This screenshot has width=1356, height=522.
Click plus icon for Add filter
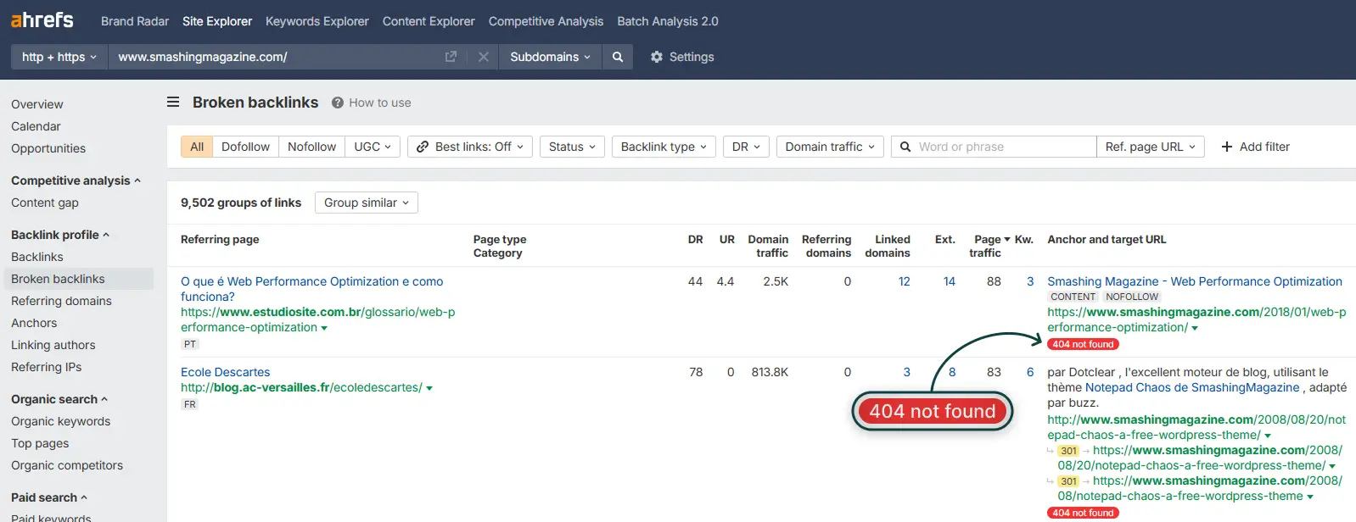(x=1226, y=147)
